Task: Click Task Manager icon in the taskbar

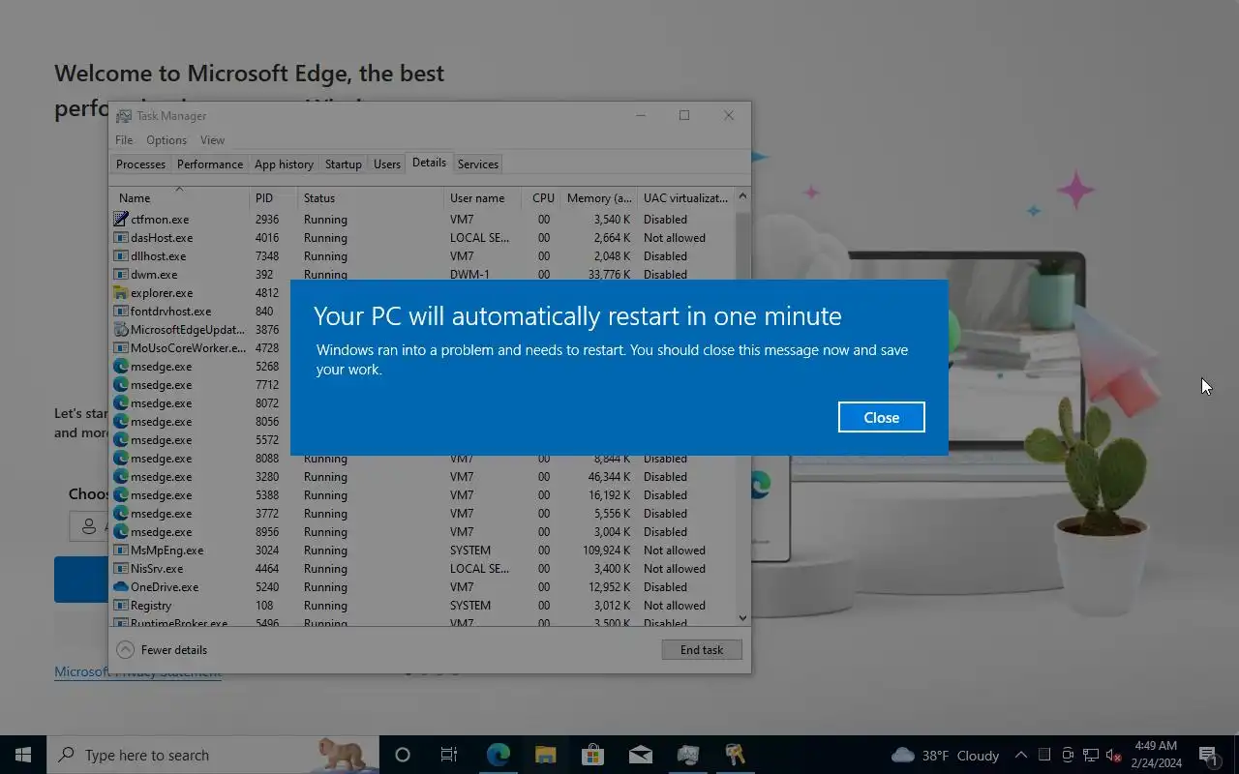Action: pos(687,755)
